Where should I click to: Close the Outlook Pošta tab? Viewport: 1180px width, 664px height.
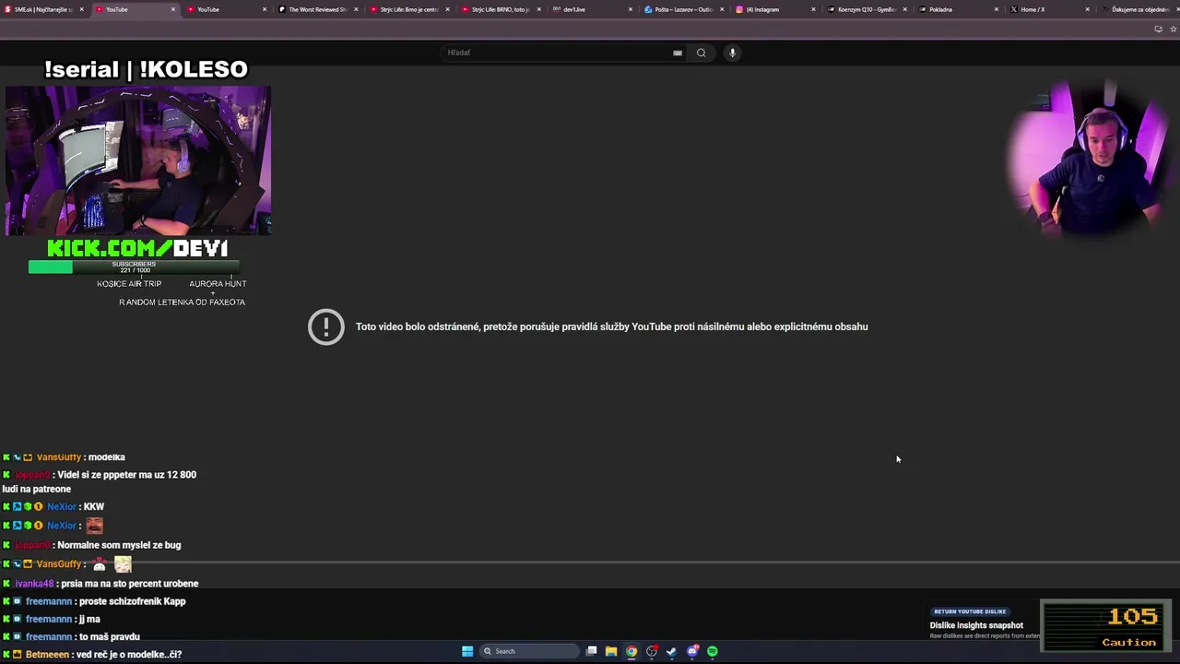coord(722,9)
